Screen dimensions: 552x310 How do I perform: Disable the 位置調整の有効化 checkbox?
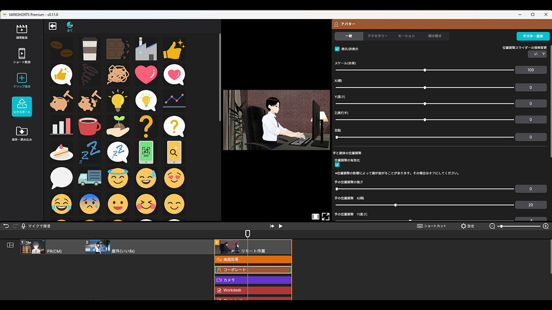pyautogui.click(x=337, y=164)
